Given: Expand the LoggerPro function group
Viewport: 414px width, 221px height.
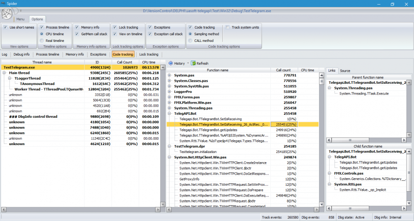Looking at the screenshot, I should pos(169,92).
